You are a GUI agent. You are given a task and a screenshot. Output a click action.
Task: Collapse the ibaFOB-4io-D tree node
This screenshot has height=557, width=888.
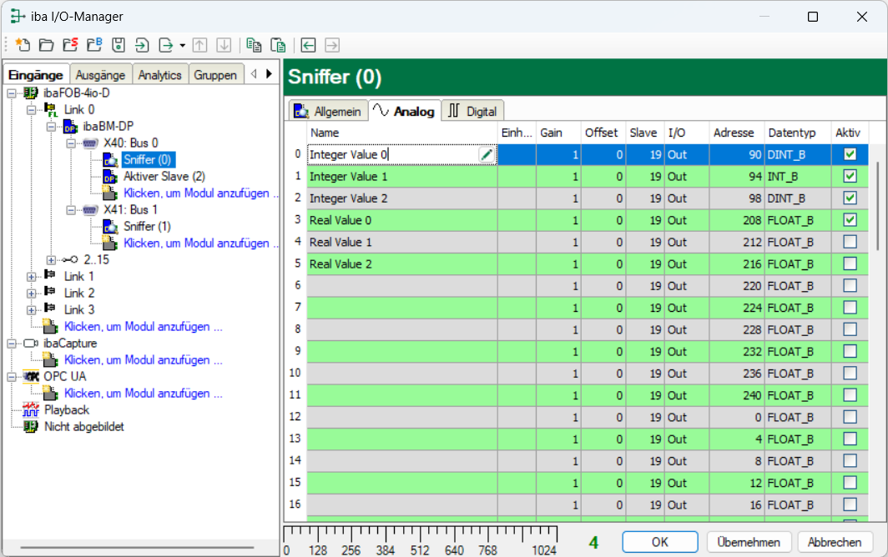coord(12,93)
